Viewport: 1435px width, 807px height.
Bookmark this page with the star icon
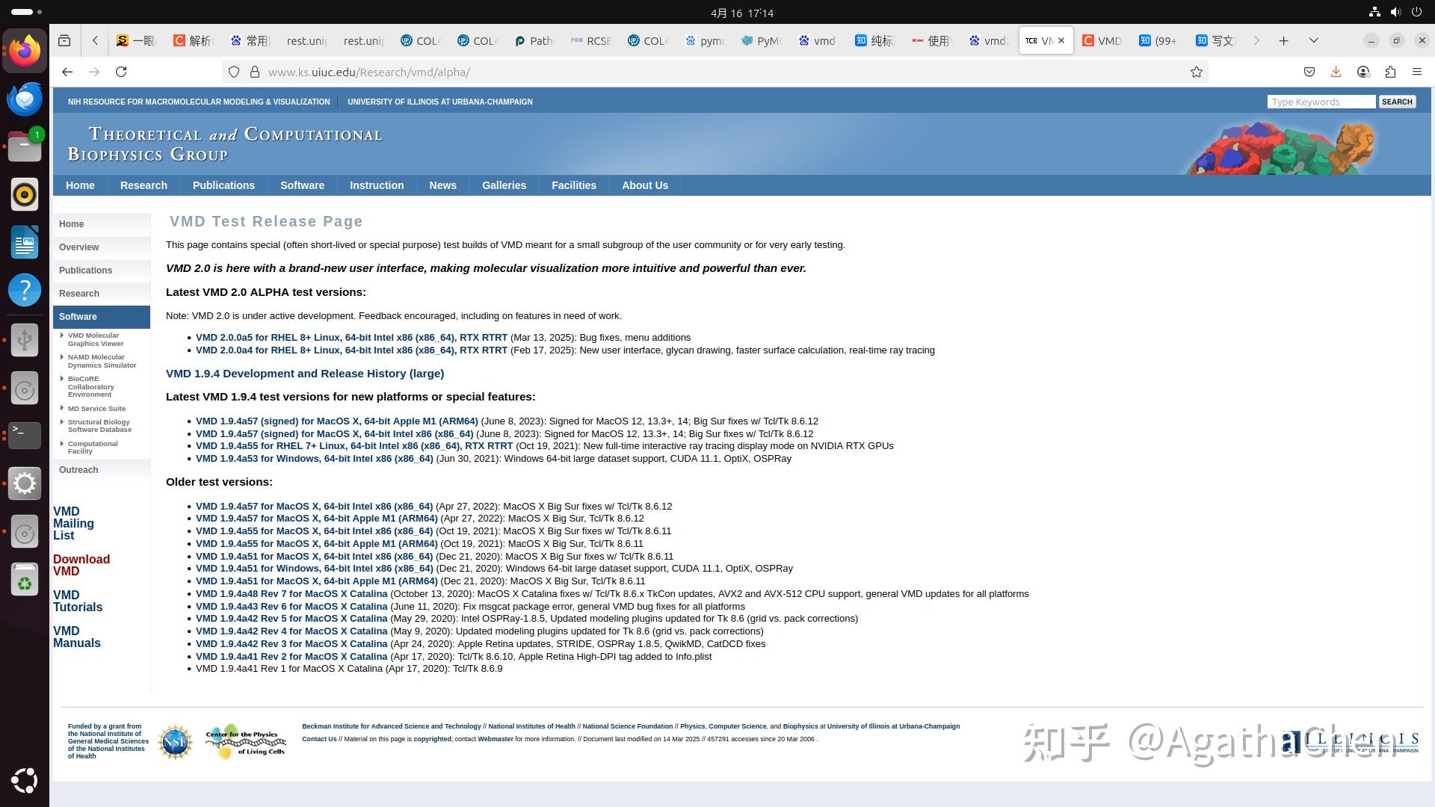click(1196, 72)
